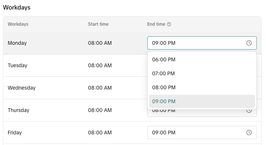Click the Workdays column header
The width and height of the screenshot is (266, 145).
[18, 24]
